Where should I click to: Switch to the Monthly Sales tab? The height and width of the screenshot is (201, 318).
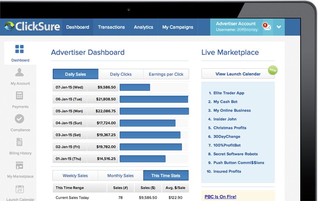point(121,176)
